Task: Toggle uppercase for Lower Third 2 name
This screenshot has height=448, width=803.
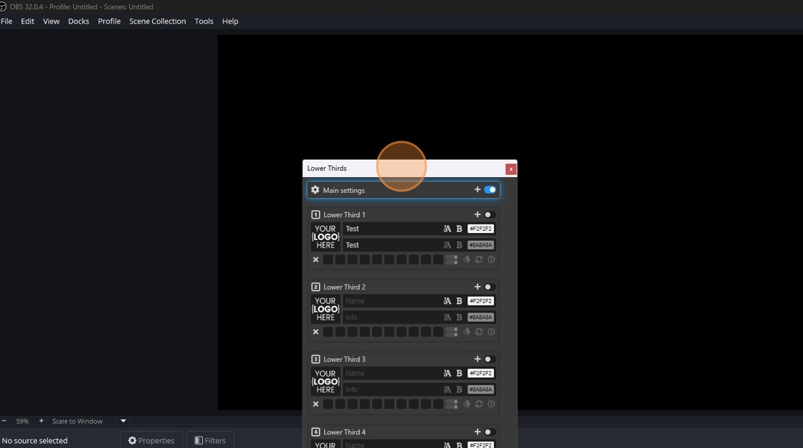Action: (x=447, y=301)
